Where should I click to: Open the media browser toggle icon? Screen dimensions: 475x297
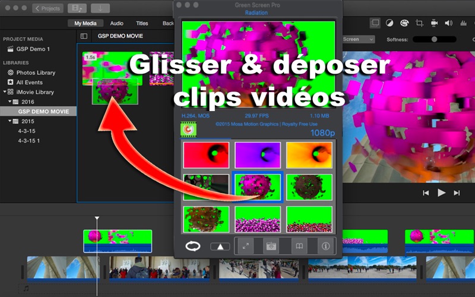tap(77, 8)
